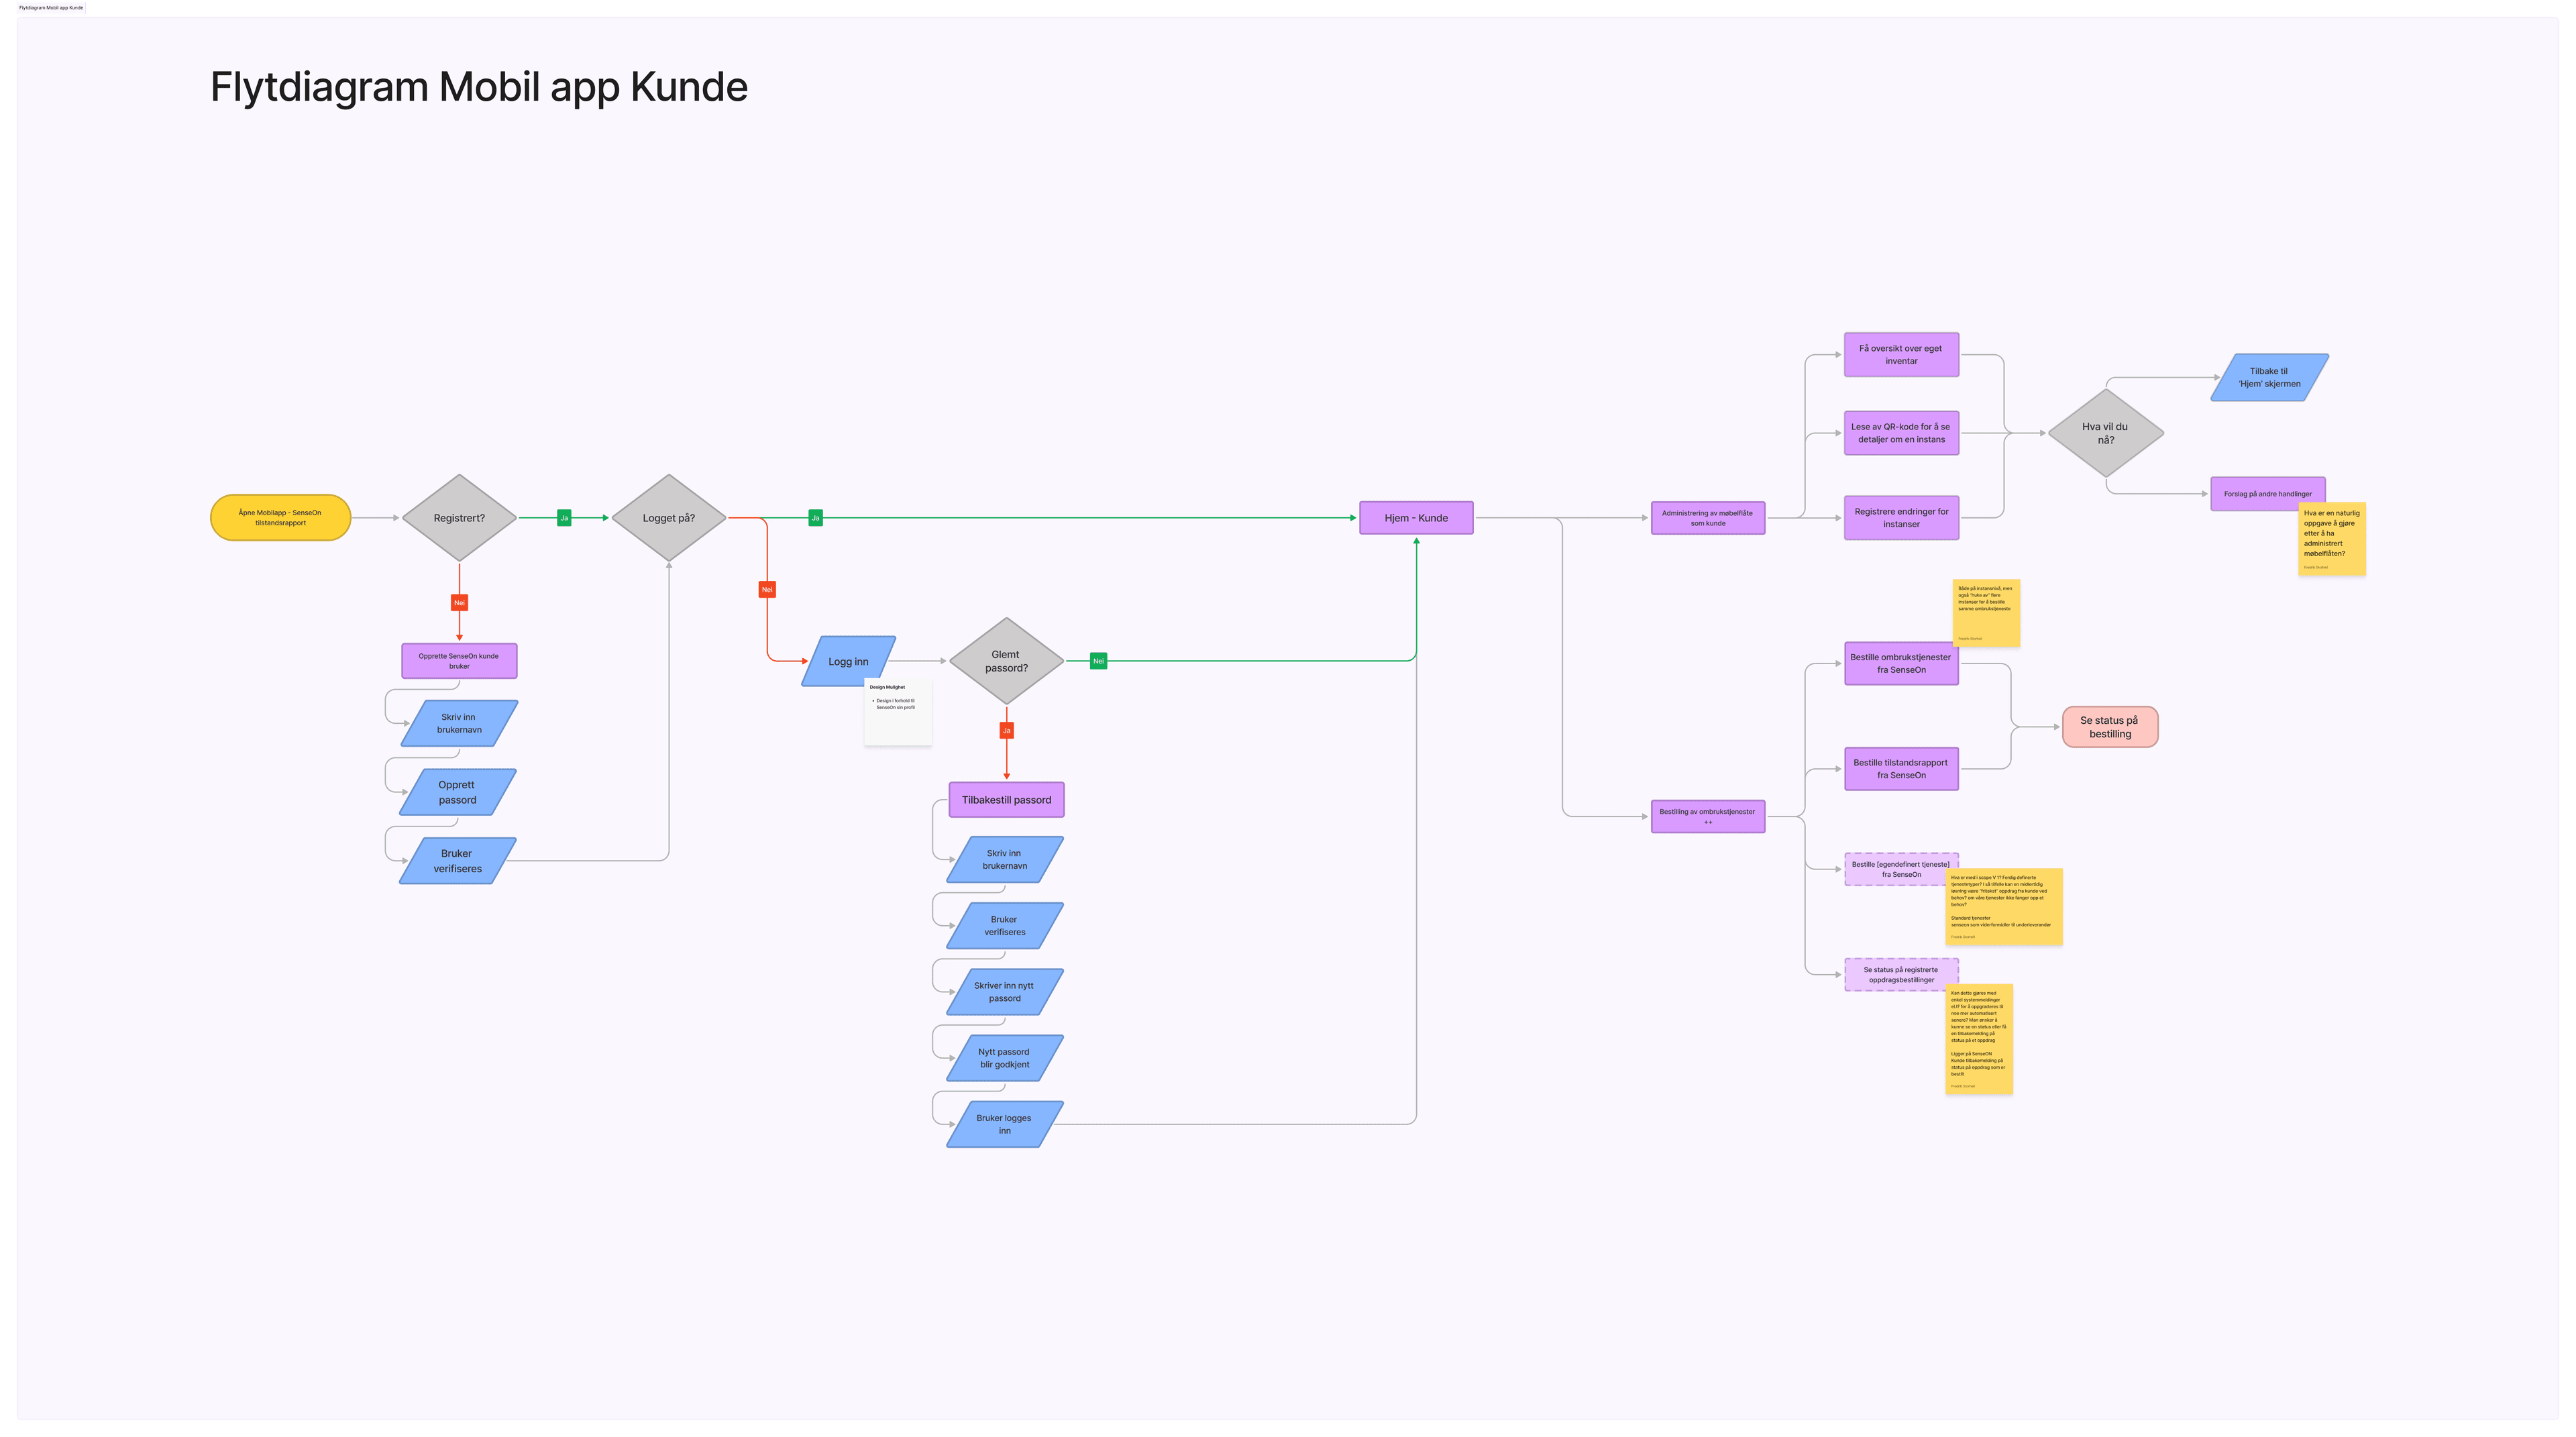
Task: Select 'Bruker verifiseres' connecting up to Logget på?
Action: pyautogui.click(x=457, y=861)
